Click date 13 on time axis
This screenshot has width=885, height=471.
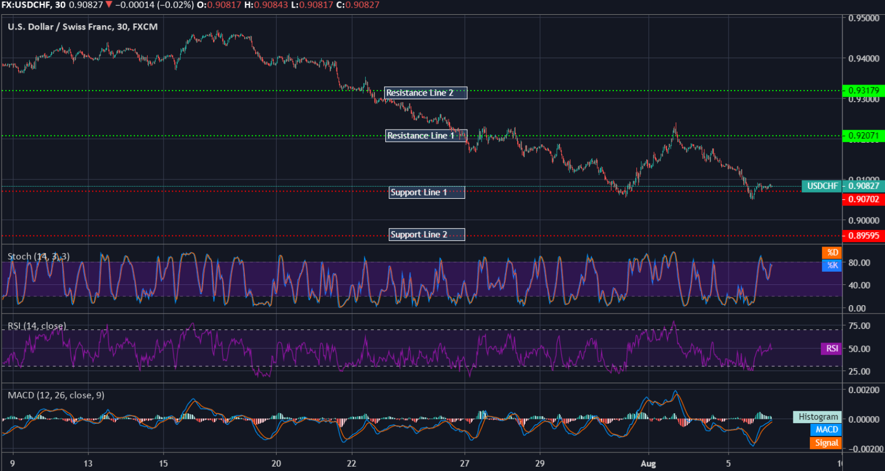click(x=88, y=463)
